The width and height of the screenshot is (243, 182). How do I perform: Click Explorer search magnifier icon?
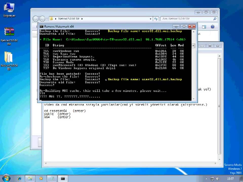click(215, 19)
